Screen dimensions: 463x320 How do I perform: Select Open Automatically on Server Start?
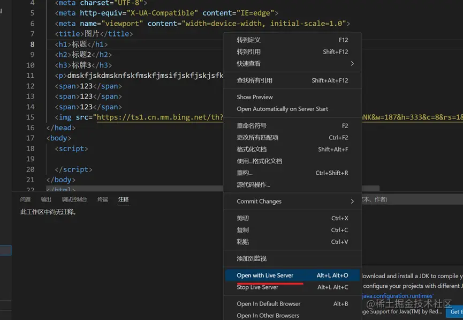tap(292, 109)
